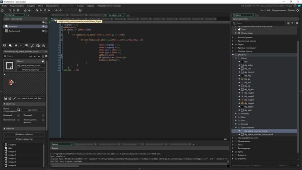Viewport: 302px width, 170px height.
Task: Open project folder toolbar icon
Action: coord(14,10)
